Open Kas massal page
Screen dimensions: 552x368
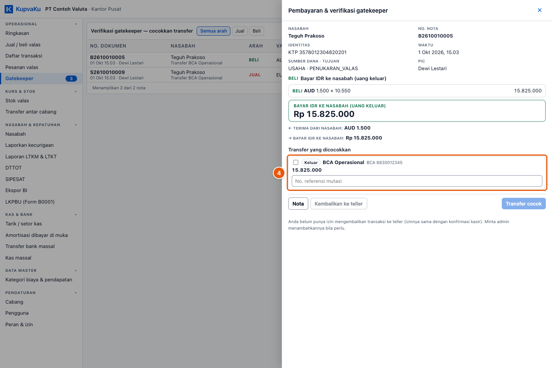pyautogui.click(x=41, y=258)
